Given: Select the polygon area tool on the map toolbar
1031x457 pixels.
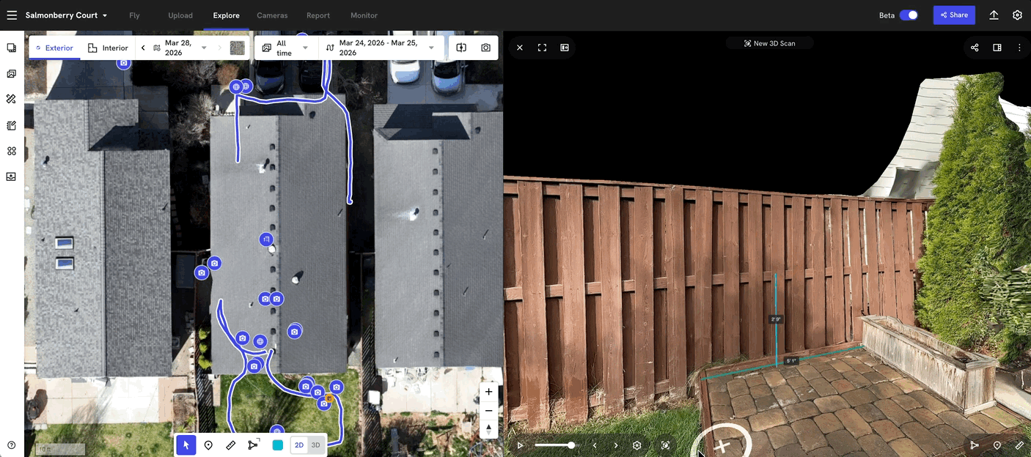Looking at the screenshot, I should (254, 445).
